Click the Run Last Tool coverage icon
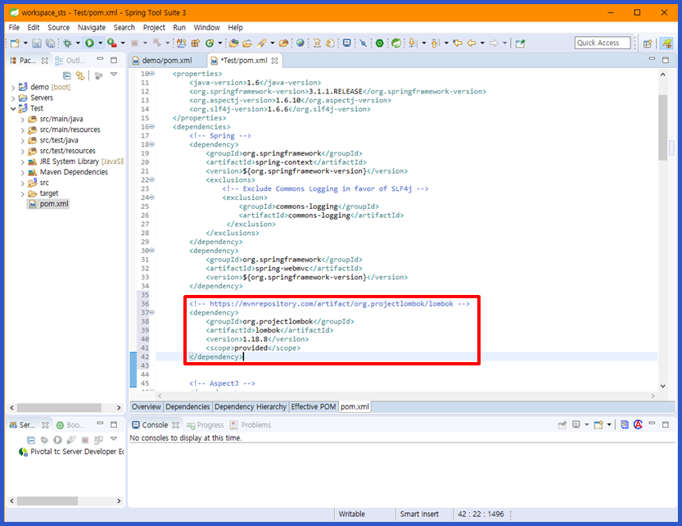Image resolution: width=682 pixels, height=526 pixels. [112, 43]
